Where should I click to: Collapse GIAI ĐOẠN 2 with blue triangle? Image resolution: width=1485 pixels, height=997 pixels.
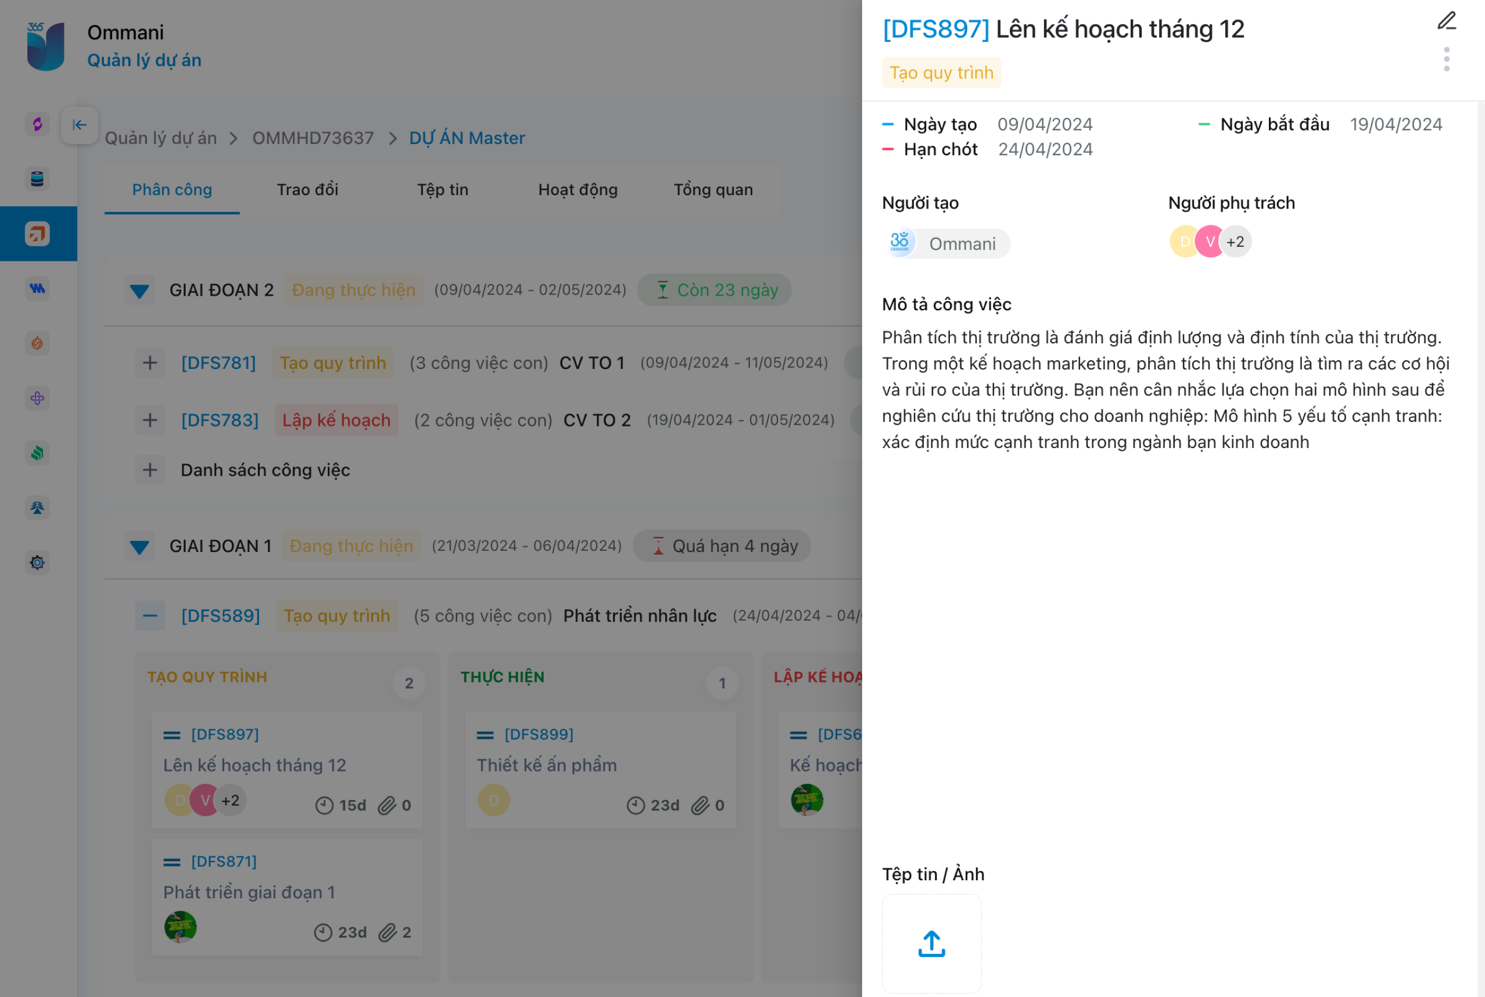[139, 291]
